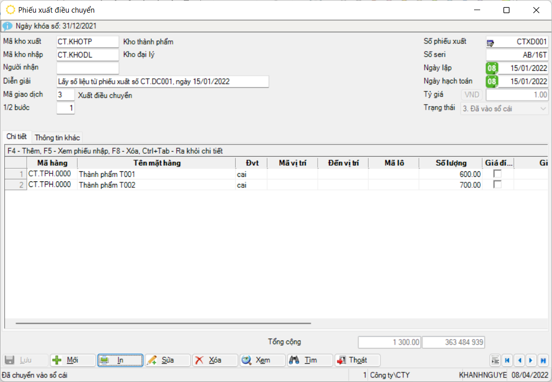Go to the previous record arrow
This screenshot has width=552, height=382.
click(x=519, y=360)
